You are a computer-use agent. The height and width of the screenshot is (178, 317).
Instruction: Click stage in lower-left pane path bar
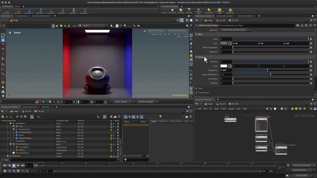pos(14,111)
